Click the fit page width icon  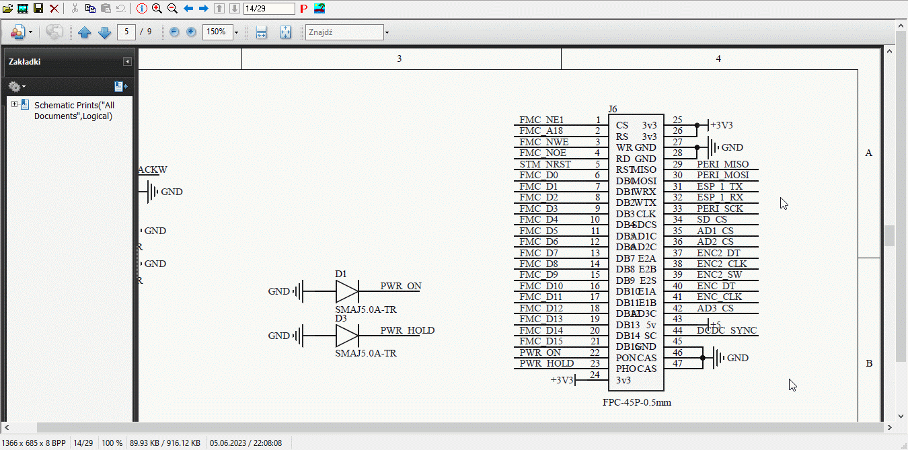click(x=262, y=32)
